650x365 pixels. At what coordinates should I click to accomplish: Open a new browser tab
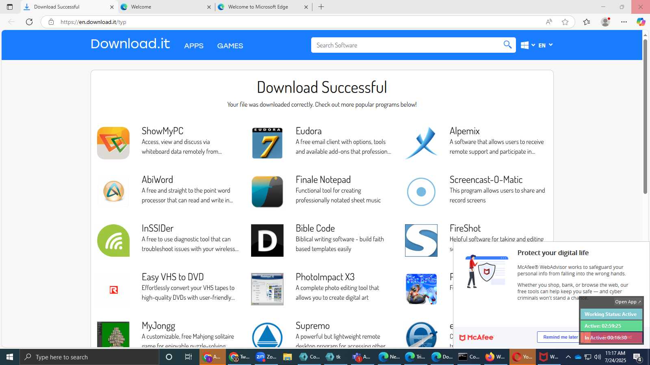point(321,7)
